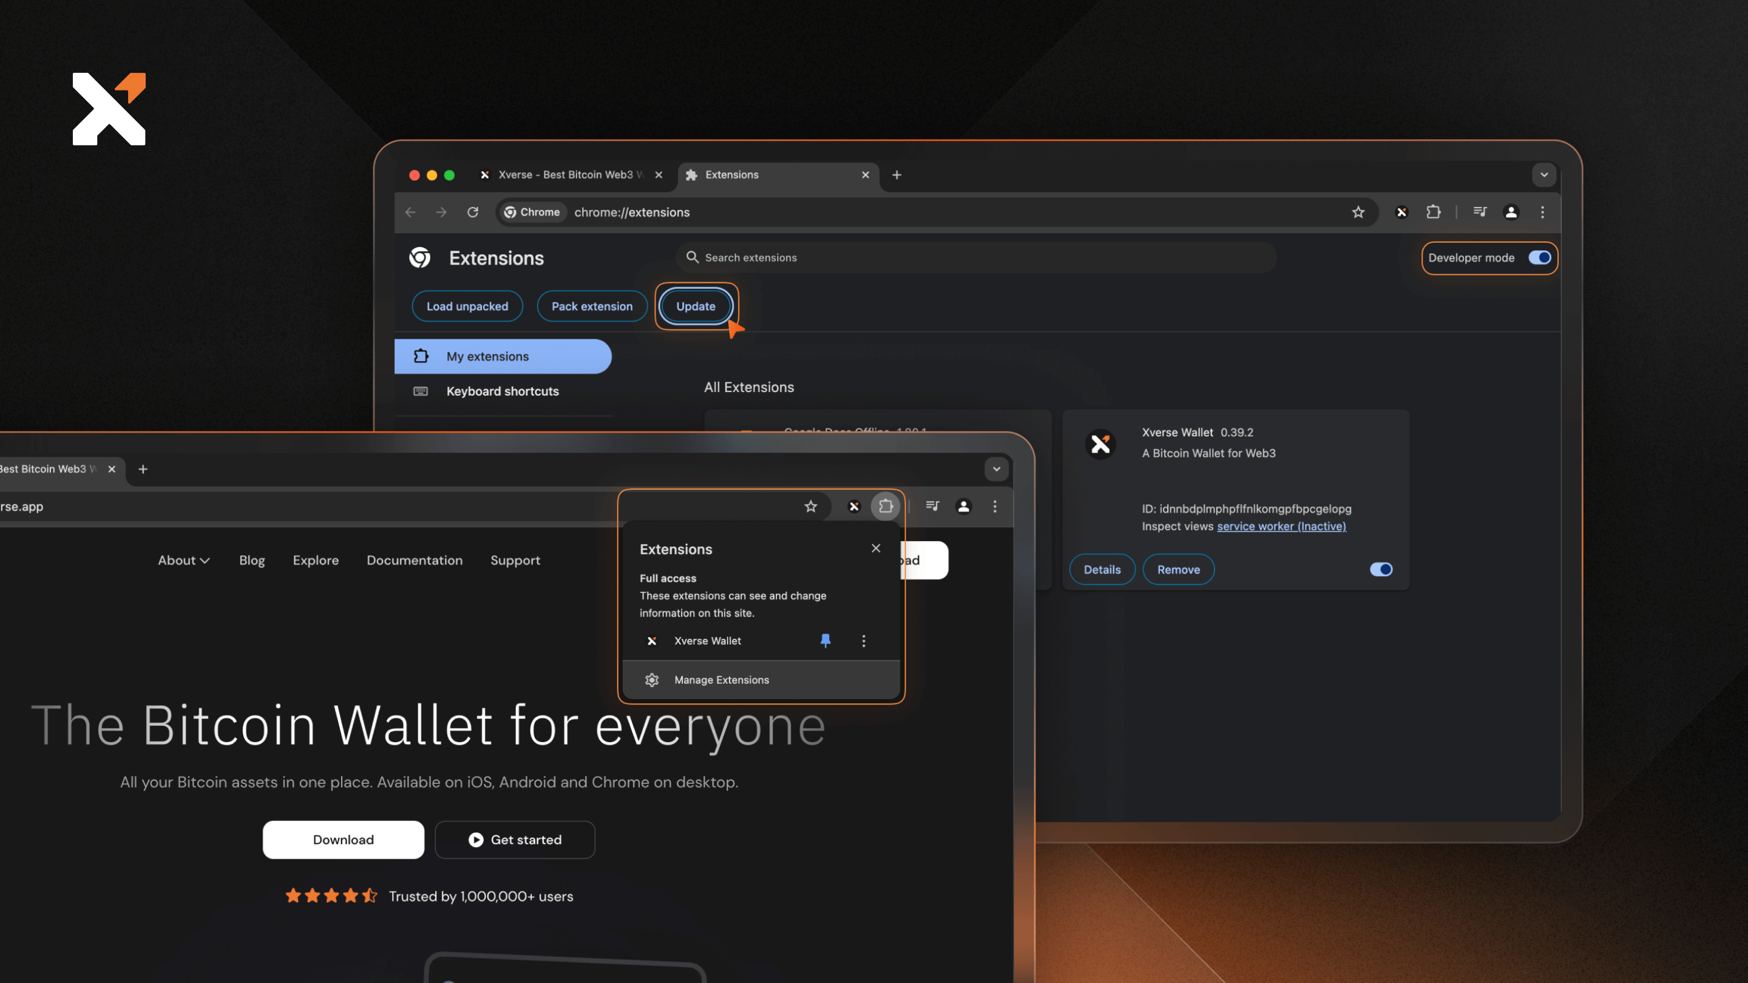Viewport: 1748px width, 983px height.
Task: Disable the Xverse Wallet extension toggle
Action: point(1381,569)
